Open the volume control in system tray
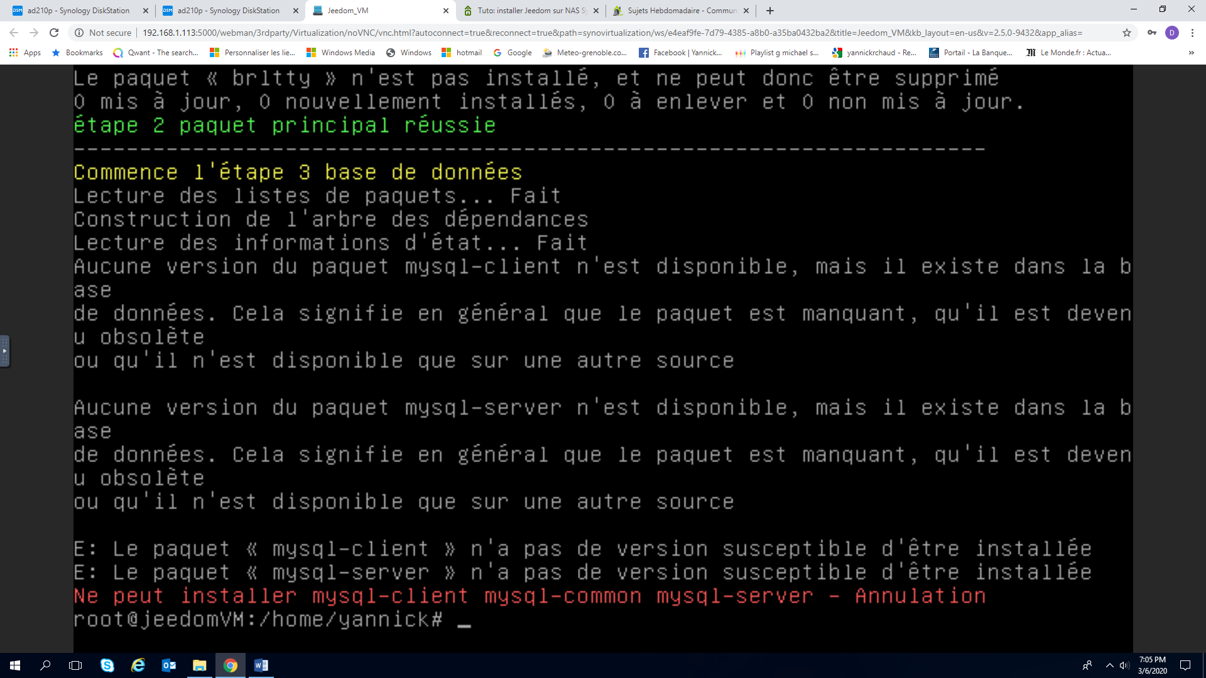 click(1124, 665)
